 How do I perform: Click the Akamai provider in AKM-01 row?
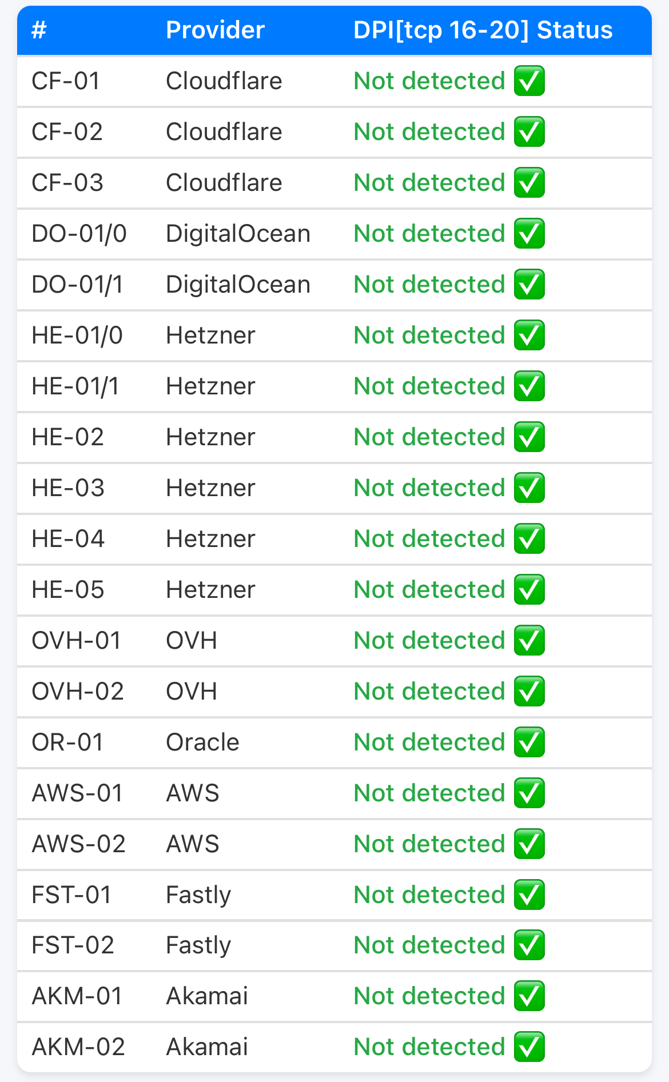pyautogui.click(x=207, y=996)
